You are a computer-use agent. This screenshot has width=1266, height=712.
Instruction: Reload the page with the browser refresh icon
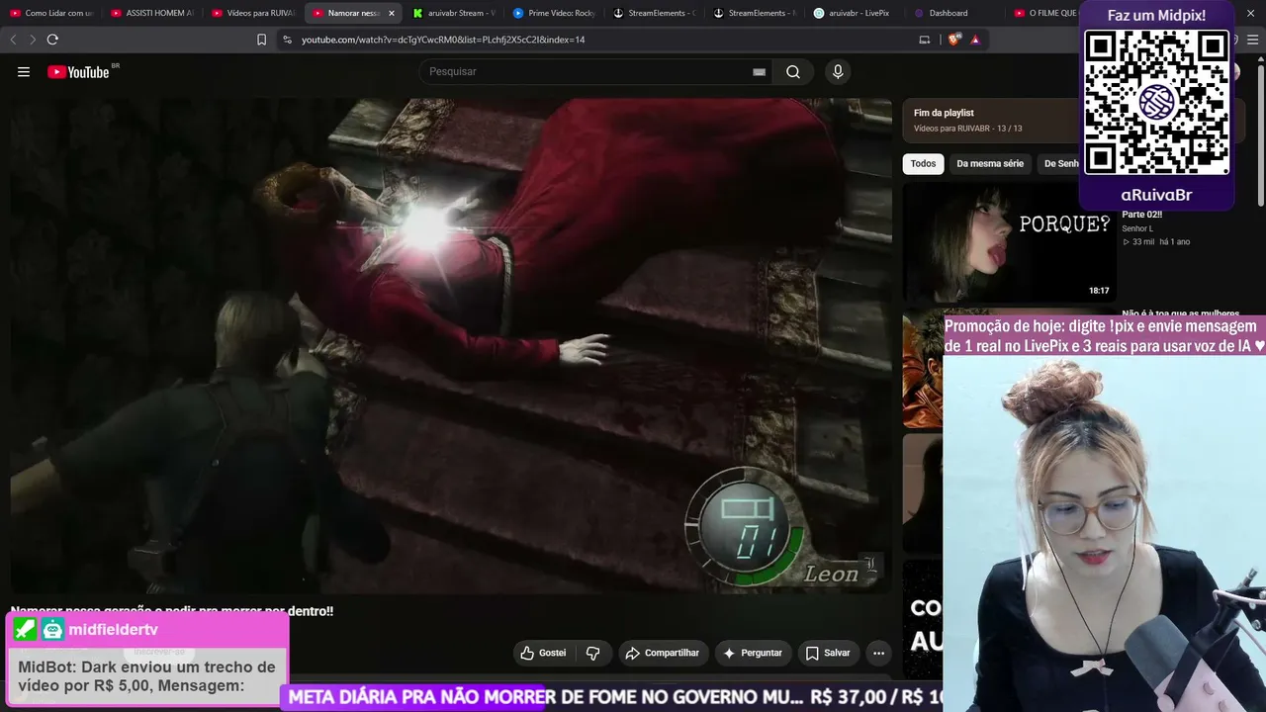tap(52, 40)
